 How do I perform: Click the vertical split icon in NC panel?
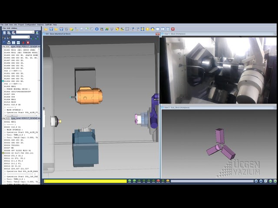pos(13,42)
